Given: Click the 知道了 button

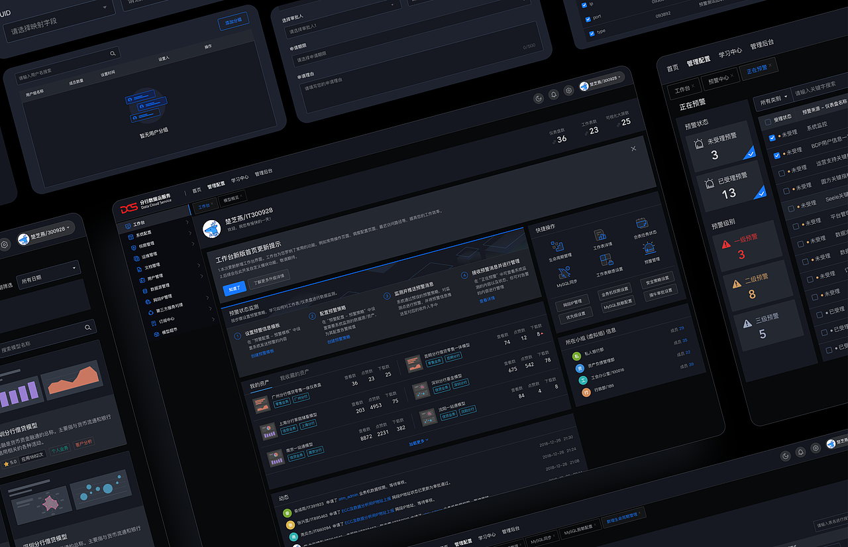Looking at the screenshot, I should point(235,288).
